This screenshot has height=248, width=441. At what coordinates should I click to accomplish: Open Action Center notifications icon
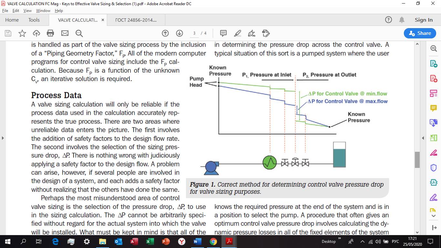(x=430, y=241)
